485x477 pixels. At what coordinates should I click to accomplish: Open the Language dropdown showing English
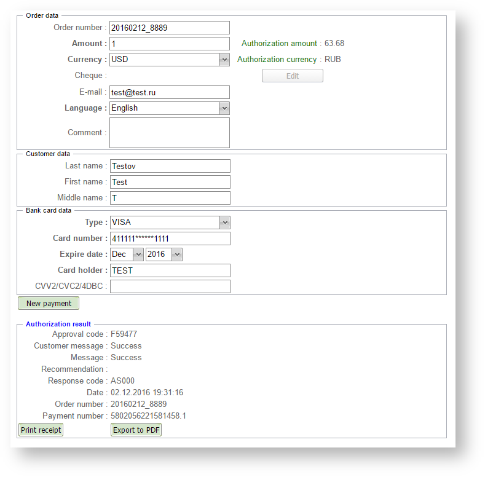[x=170, y=108]
